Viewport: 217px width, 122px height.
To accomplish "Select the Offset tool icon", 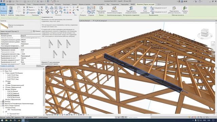I will 52,8.
